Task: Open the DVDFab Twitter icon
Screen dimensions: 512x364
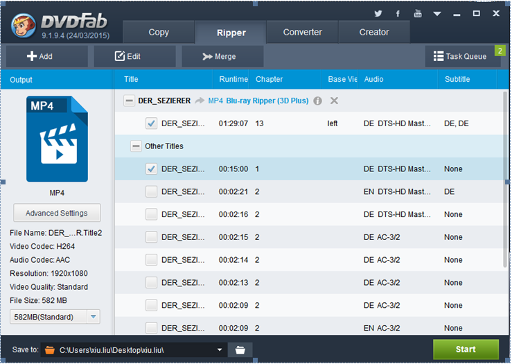Action: click(x=378, y=13)
